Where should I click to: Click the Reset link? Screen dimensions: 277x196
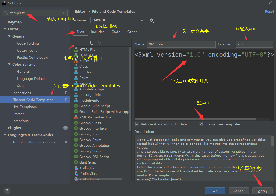click(269, 11)
